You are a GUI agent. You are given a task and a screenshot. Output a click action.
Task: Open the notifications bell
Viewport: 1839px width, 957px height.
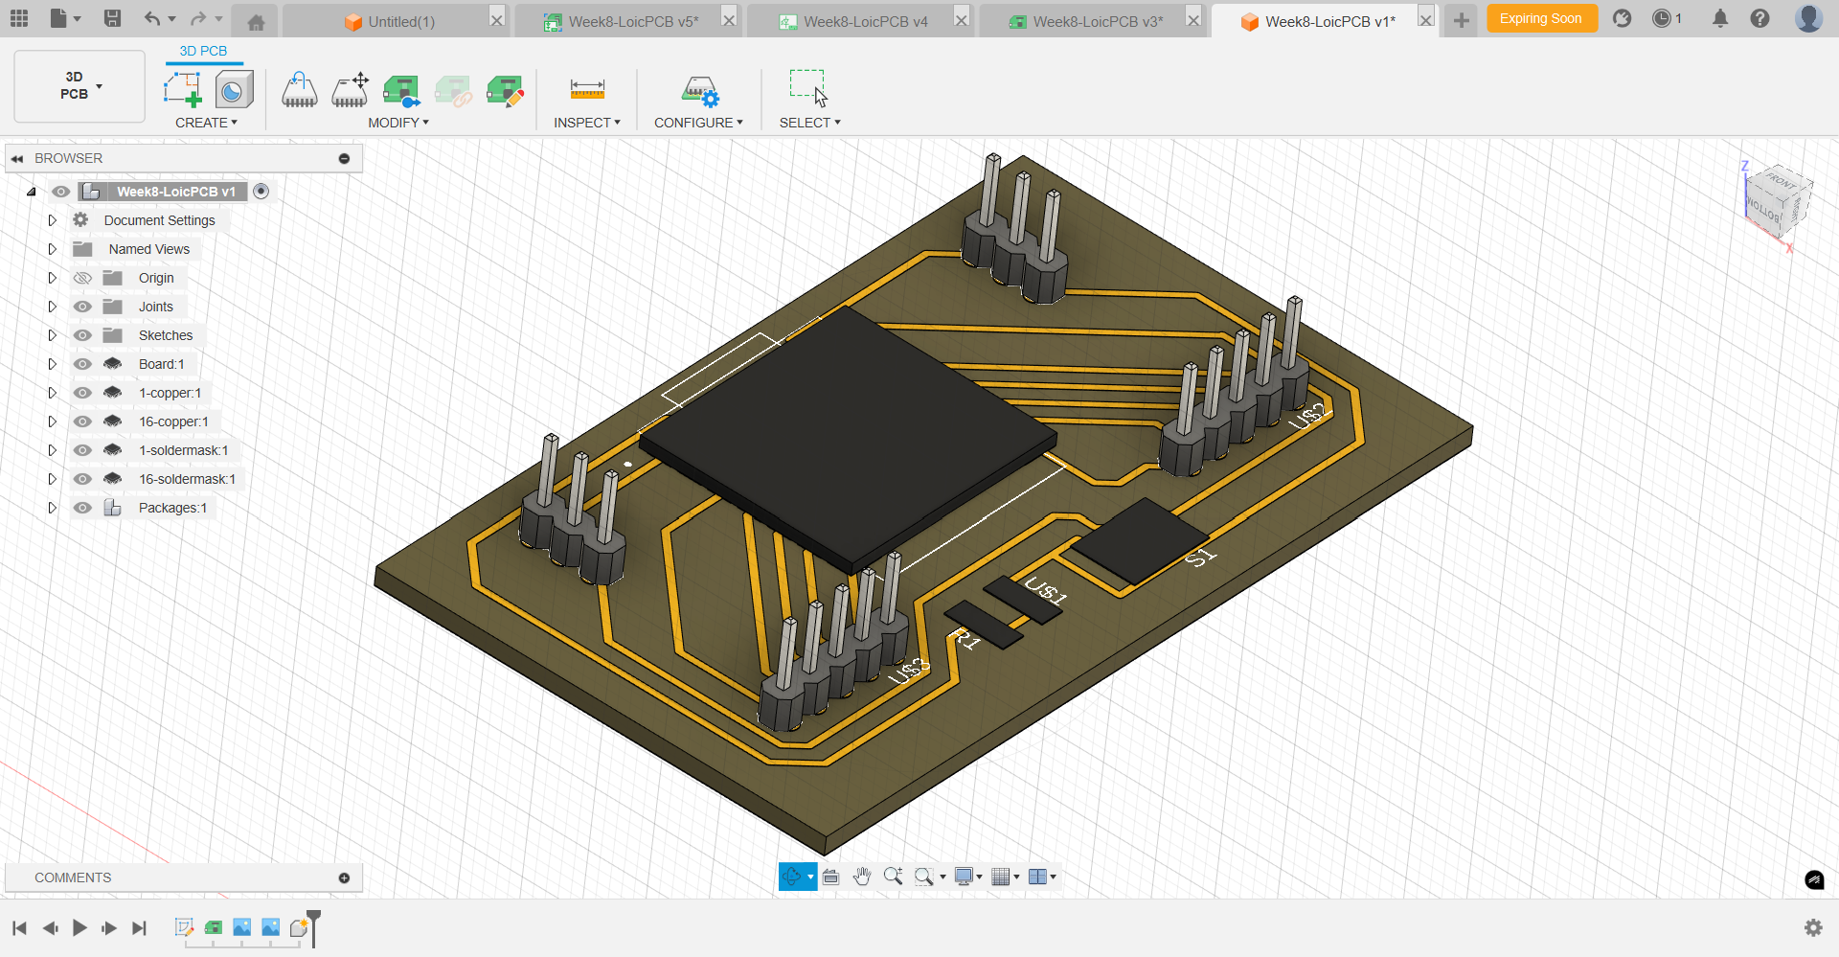(x=1720, y=18)
